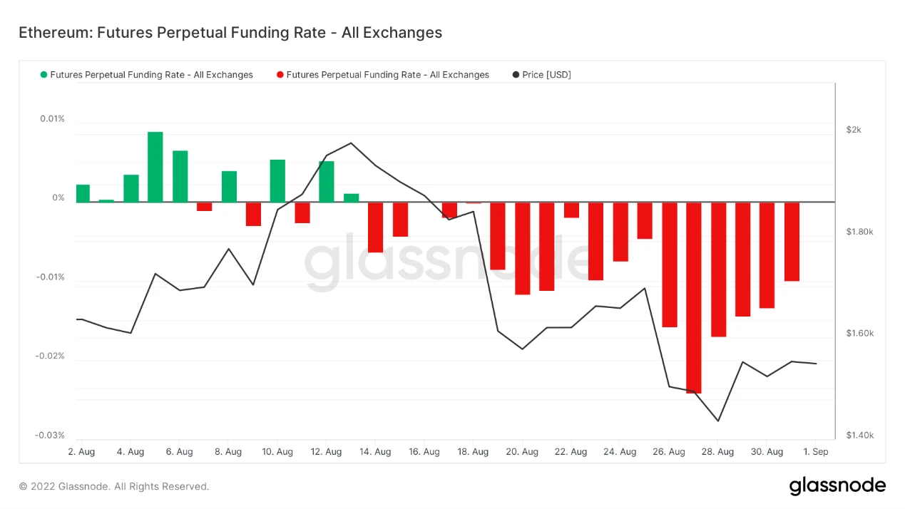The width and height of the screenshot is (905, 509).
Task: Click the red legend dot
Action: click(280, 75)
